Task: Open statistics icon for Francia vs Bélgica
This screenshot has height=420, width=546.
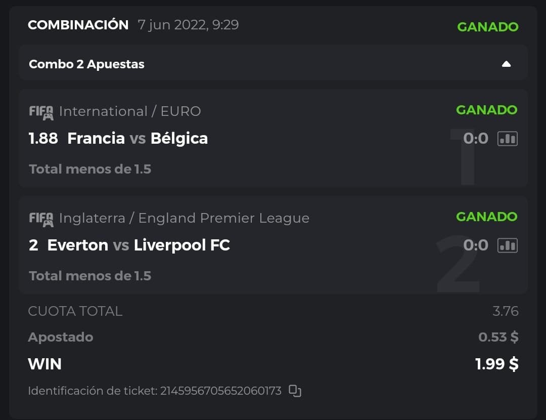Action: coord(508,139)
